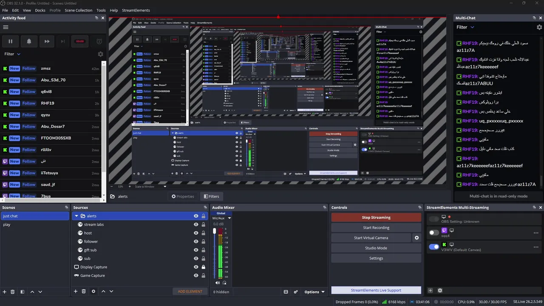The image size is (544, 306).
Task: Click the red 00:00 timer button
Action: pyautogui.click(x=80, y=41)
